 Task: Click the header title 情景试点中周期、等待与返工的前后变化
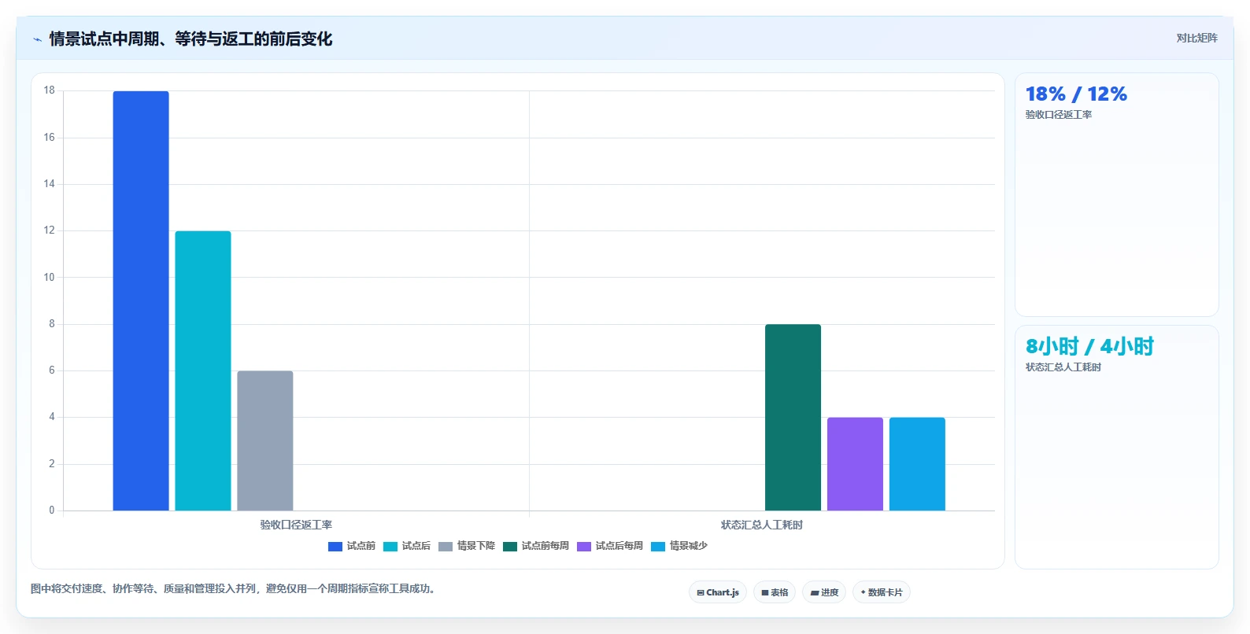point(190,39)
